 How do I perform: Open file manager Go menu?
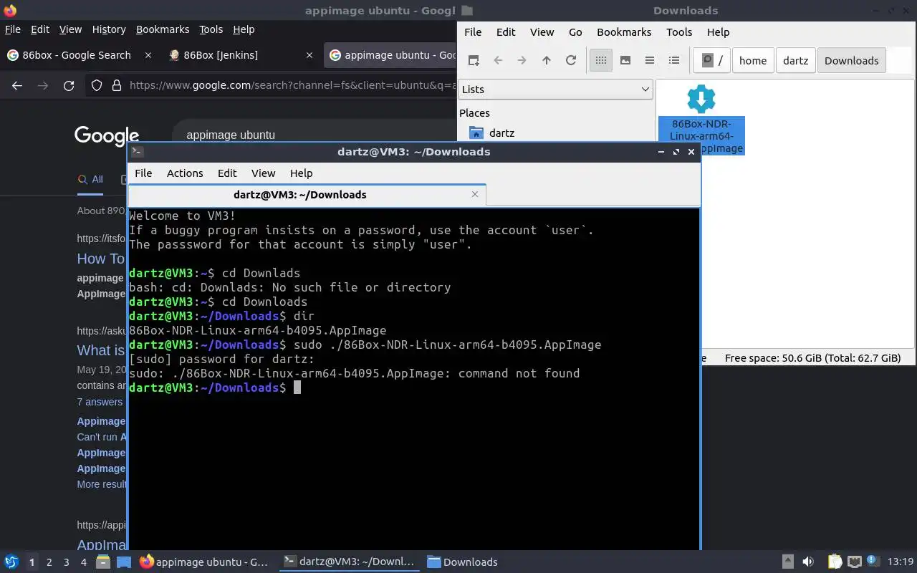(x=575, y=32)
